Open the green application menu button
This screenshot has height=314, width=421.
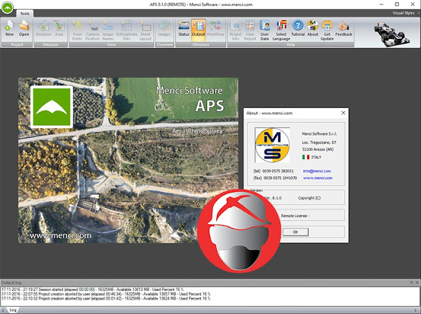(x=7, y=8)
